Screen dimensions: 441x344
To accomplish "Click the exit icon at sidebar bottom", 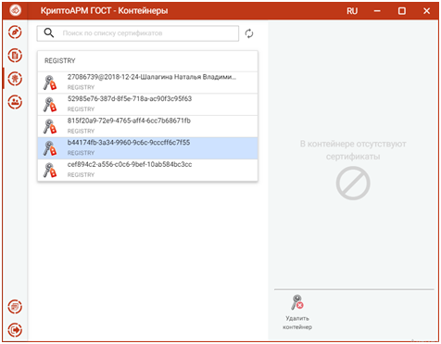I will 15,330.
